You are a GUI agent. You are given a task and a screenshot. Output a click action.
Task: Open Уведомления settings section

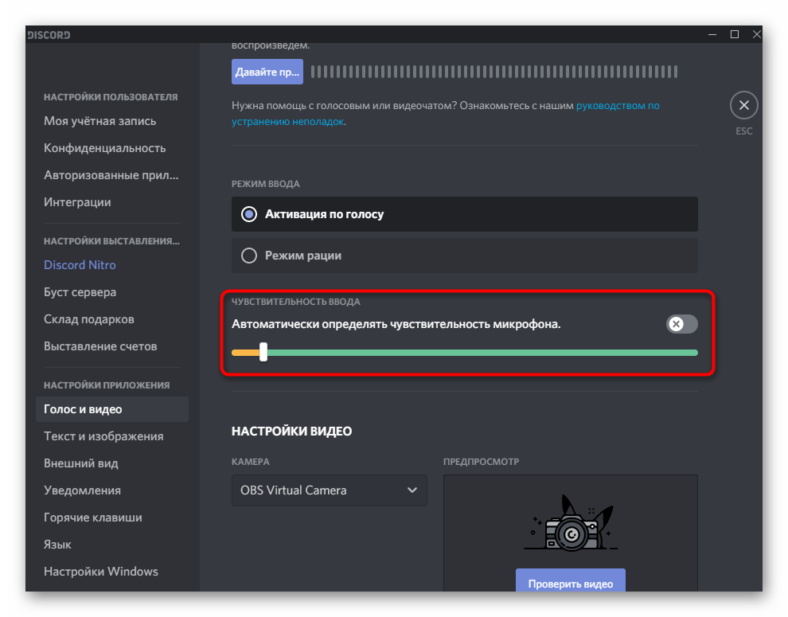[x=83, y=490]
